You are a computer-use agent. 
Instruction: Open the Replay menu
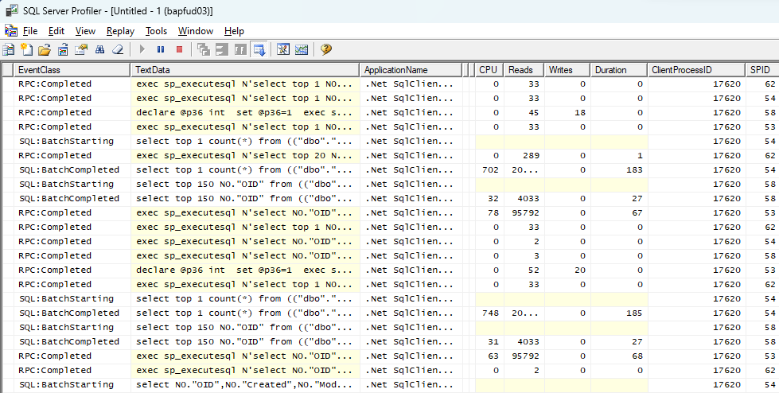point(121,31)
